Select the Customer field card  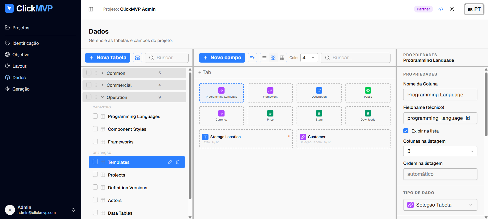click(x=343, y=139)
